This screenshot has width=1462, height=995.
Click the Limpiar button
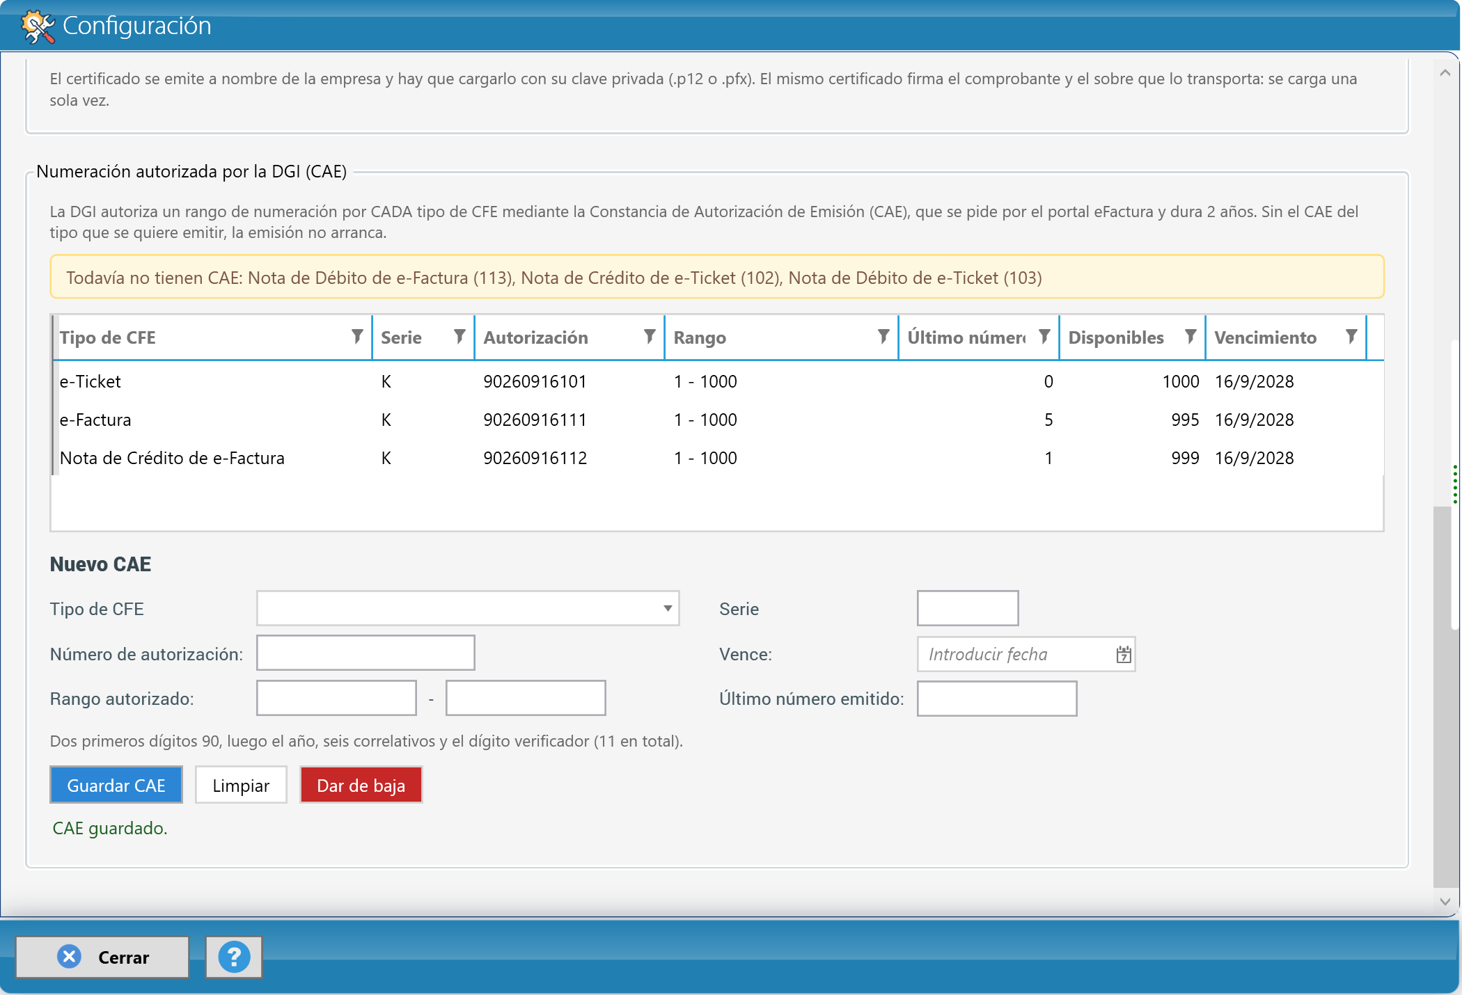[x=241, y=786]
